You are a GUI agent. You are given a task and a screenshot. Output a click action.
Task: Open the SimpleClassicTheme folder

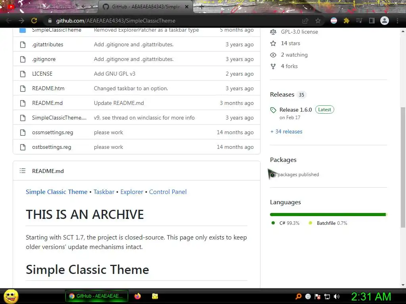pyautogui.click(x=57, y=30)
